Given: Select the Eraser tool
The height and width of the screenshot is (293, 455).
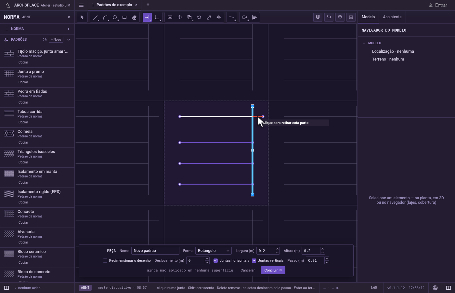Looking at the screenshot, I should click(x=134, y=17).
